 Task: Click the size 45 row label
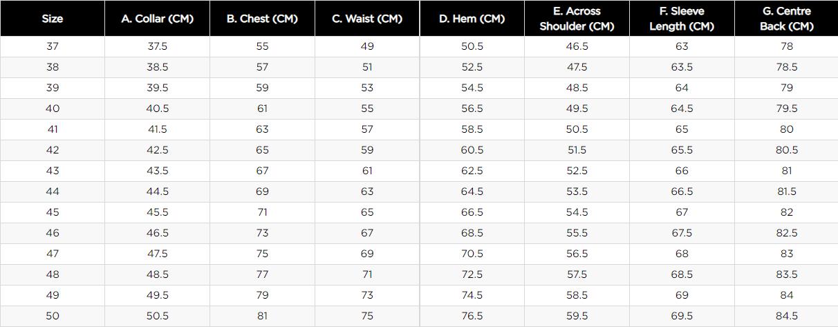pyautogui.click(x=53, y=212)
